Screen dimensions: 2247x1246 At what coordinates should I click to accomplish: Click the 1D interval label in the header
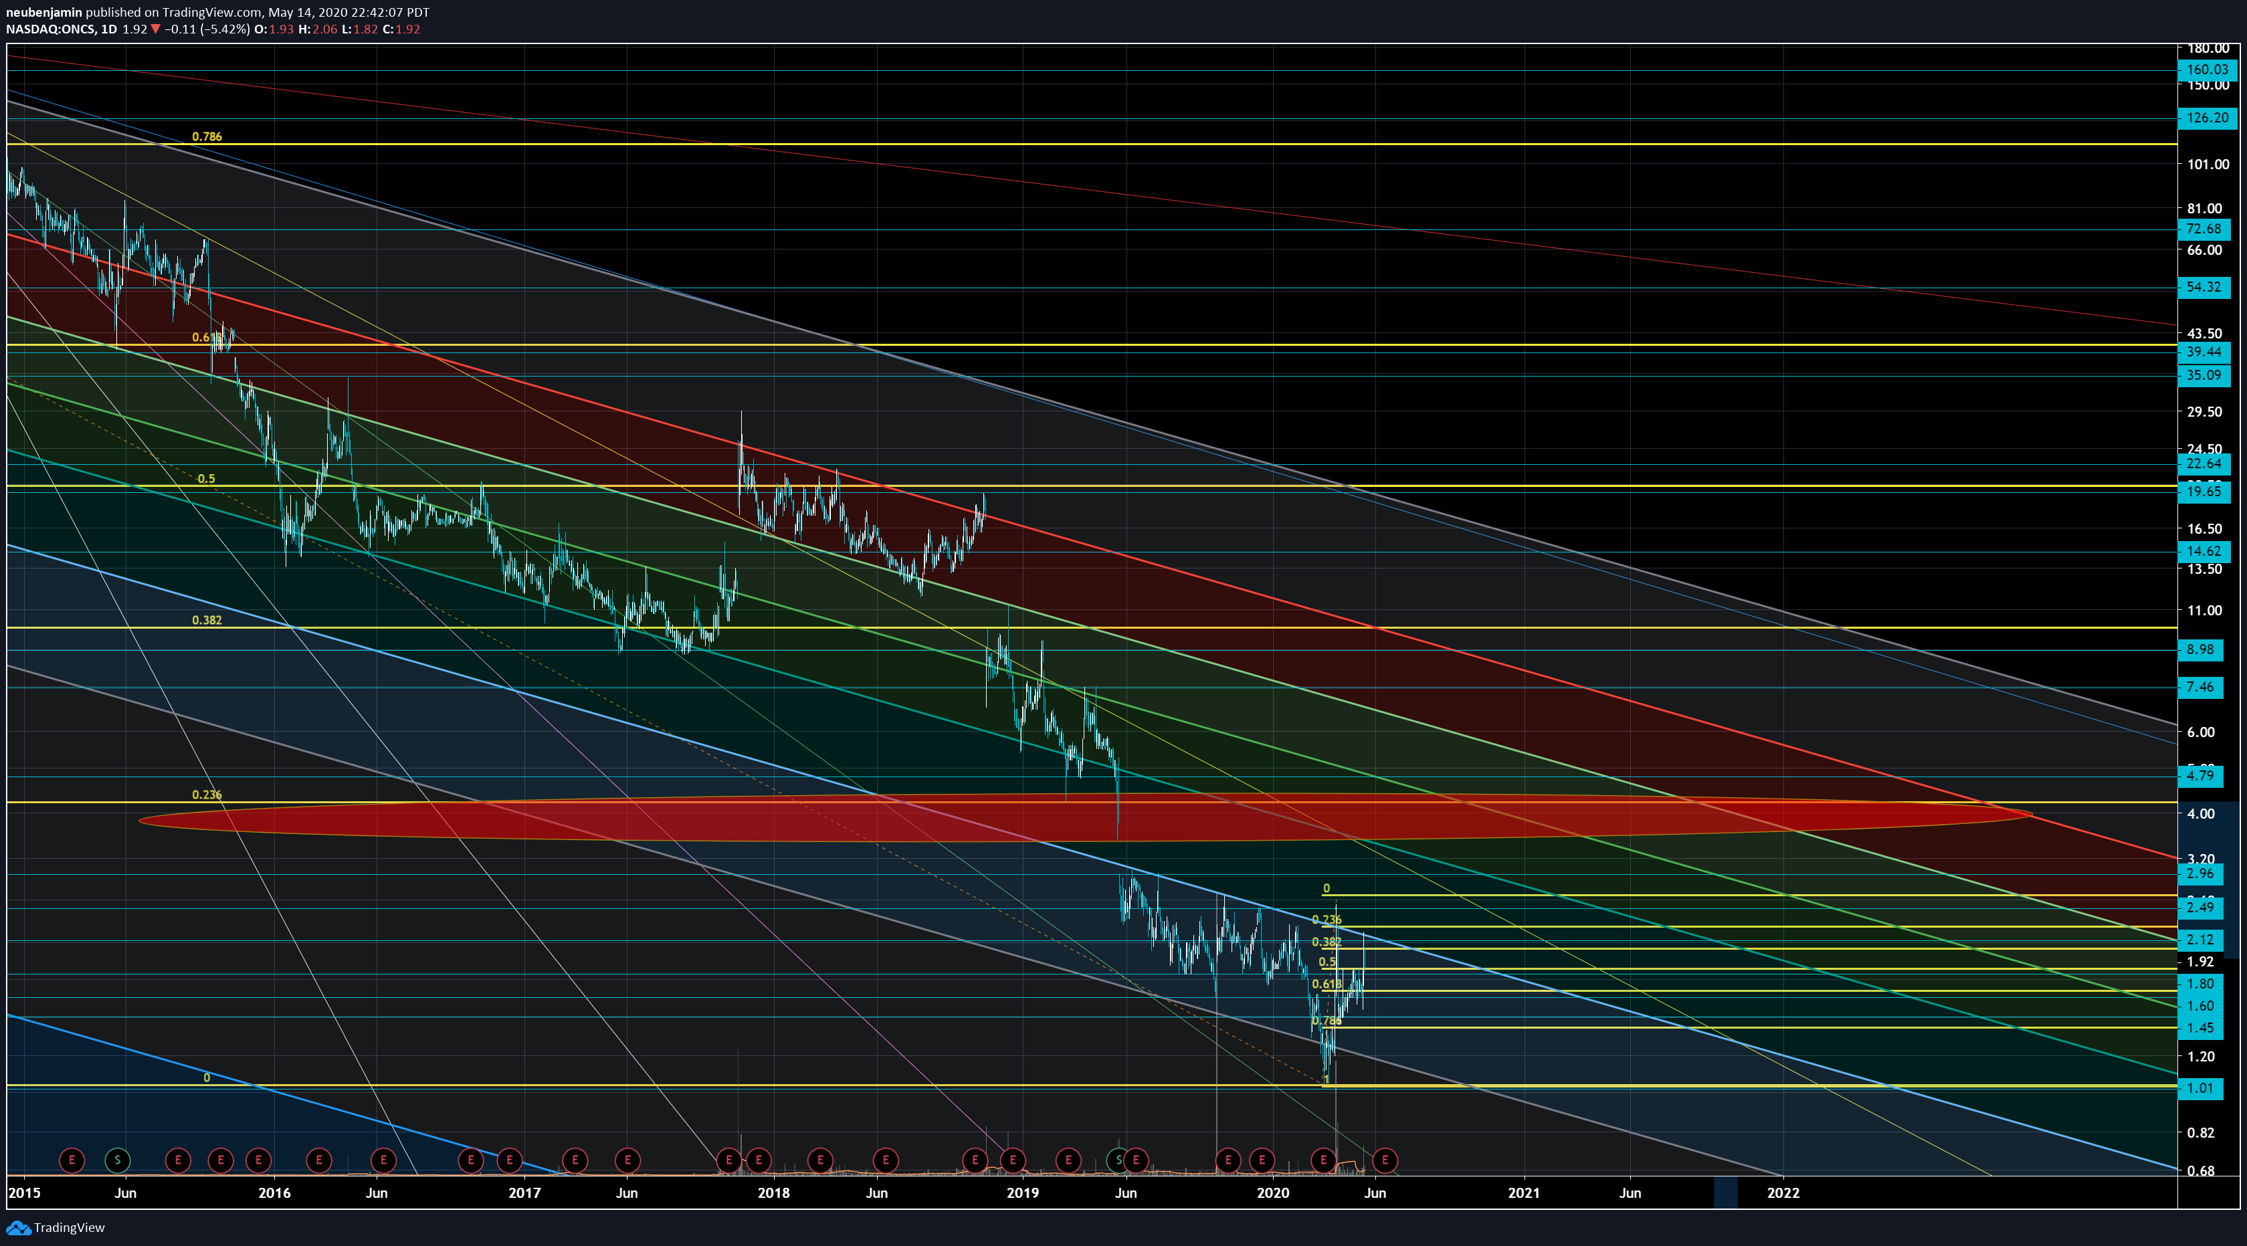[x=109, y=29]
